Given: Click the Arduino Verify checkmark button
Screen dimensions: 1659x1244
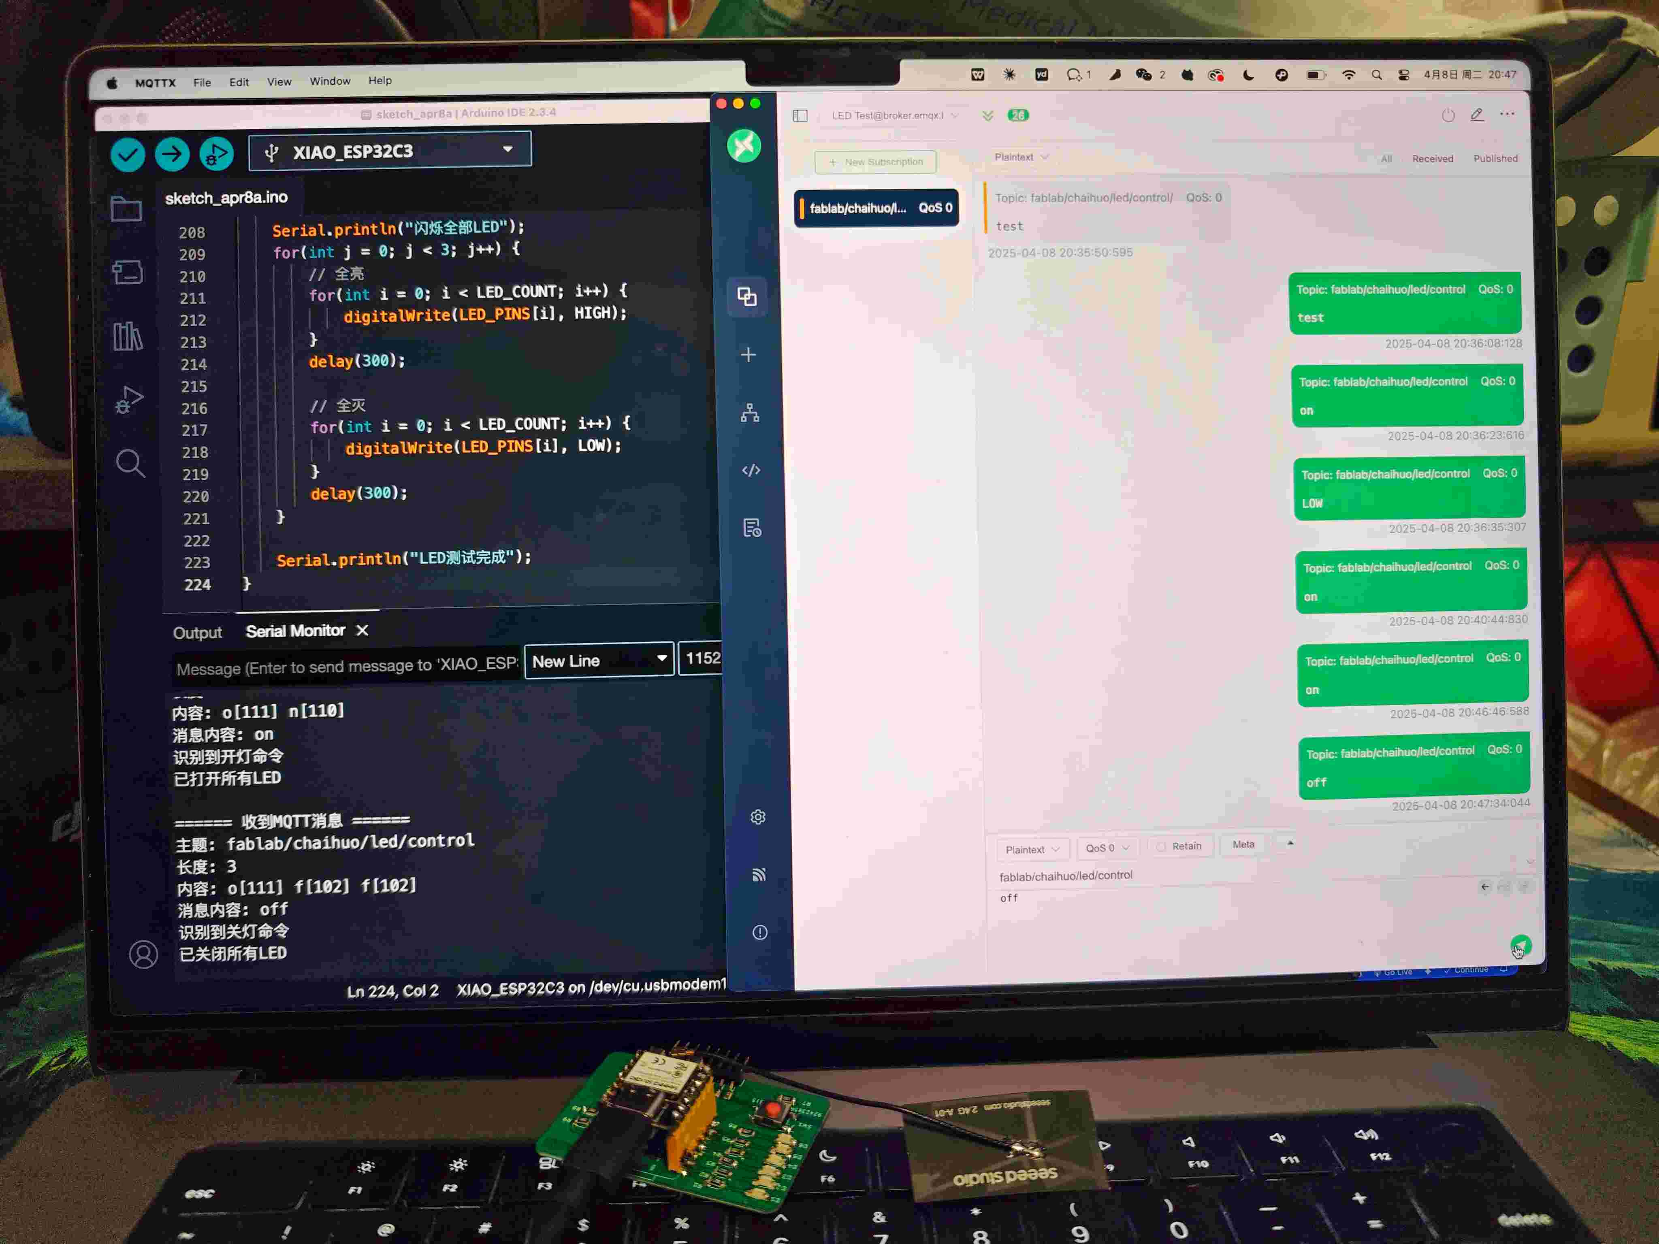Looking at the screenshot, I should tap(128, 154).
